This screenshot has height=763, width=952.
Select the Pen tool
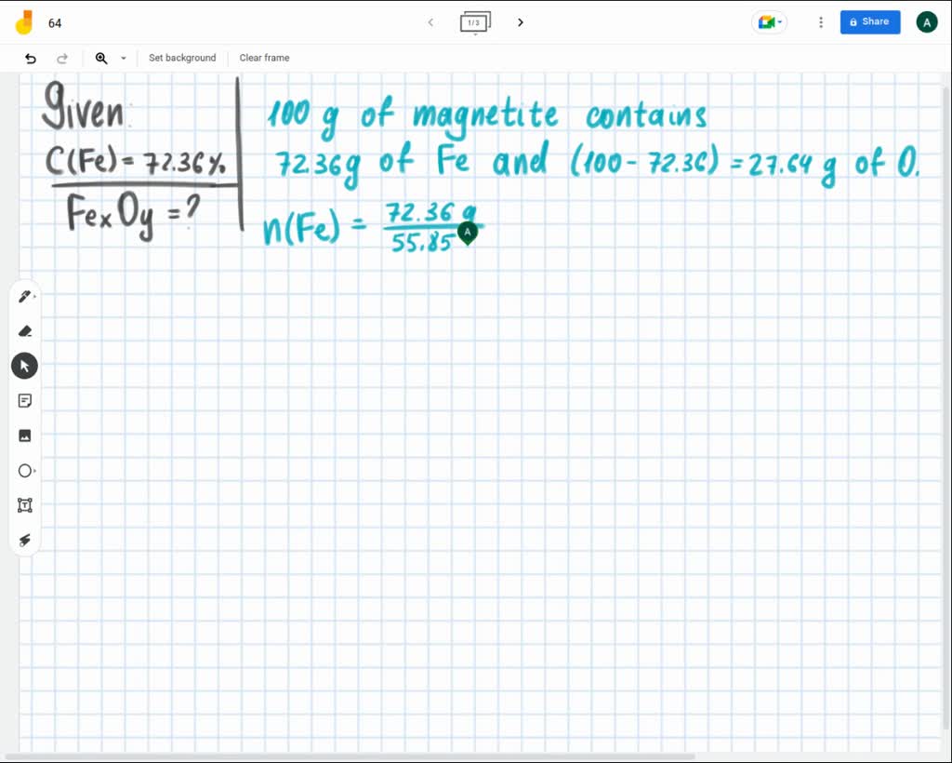(x=22, y=295)
